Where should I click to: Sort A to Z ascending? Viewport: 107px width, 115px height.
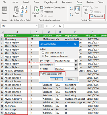point(71,9)
